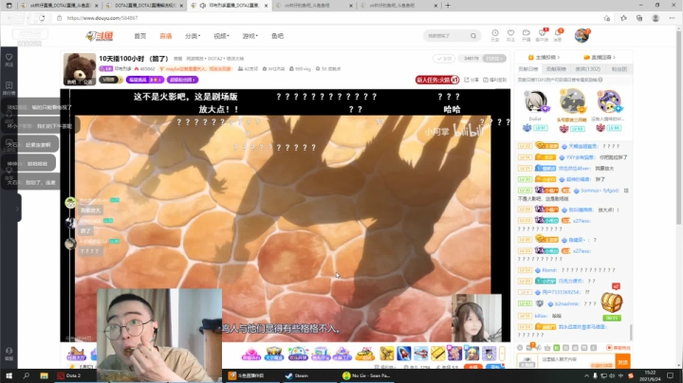This screenshot has height=383, width=683.
Task: Click the 新人任务 火箭 red badge
Action: (x=437, y=80)
